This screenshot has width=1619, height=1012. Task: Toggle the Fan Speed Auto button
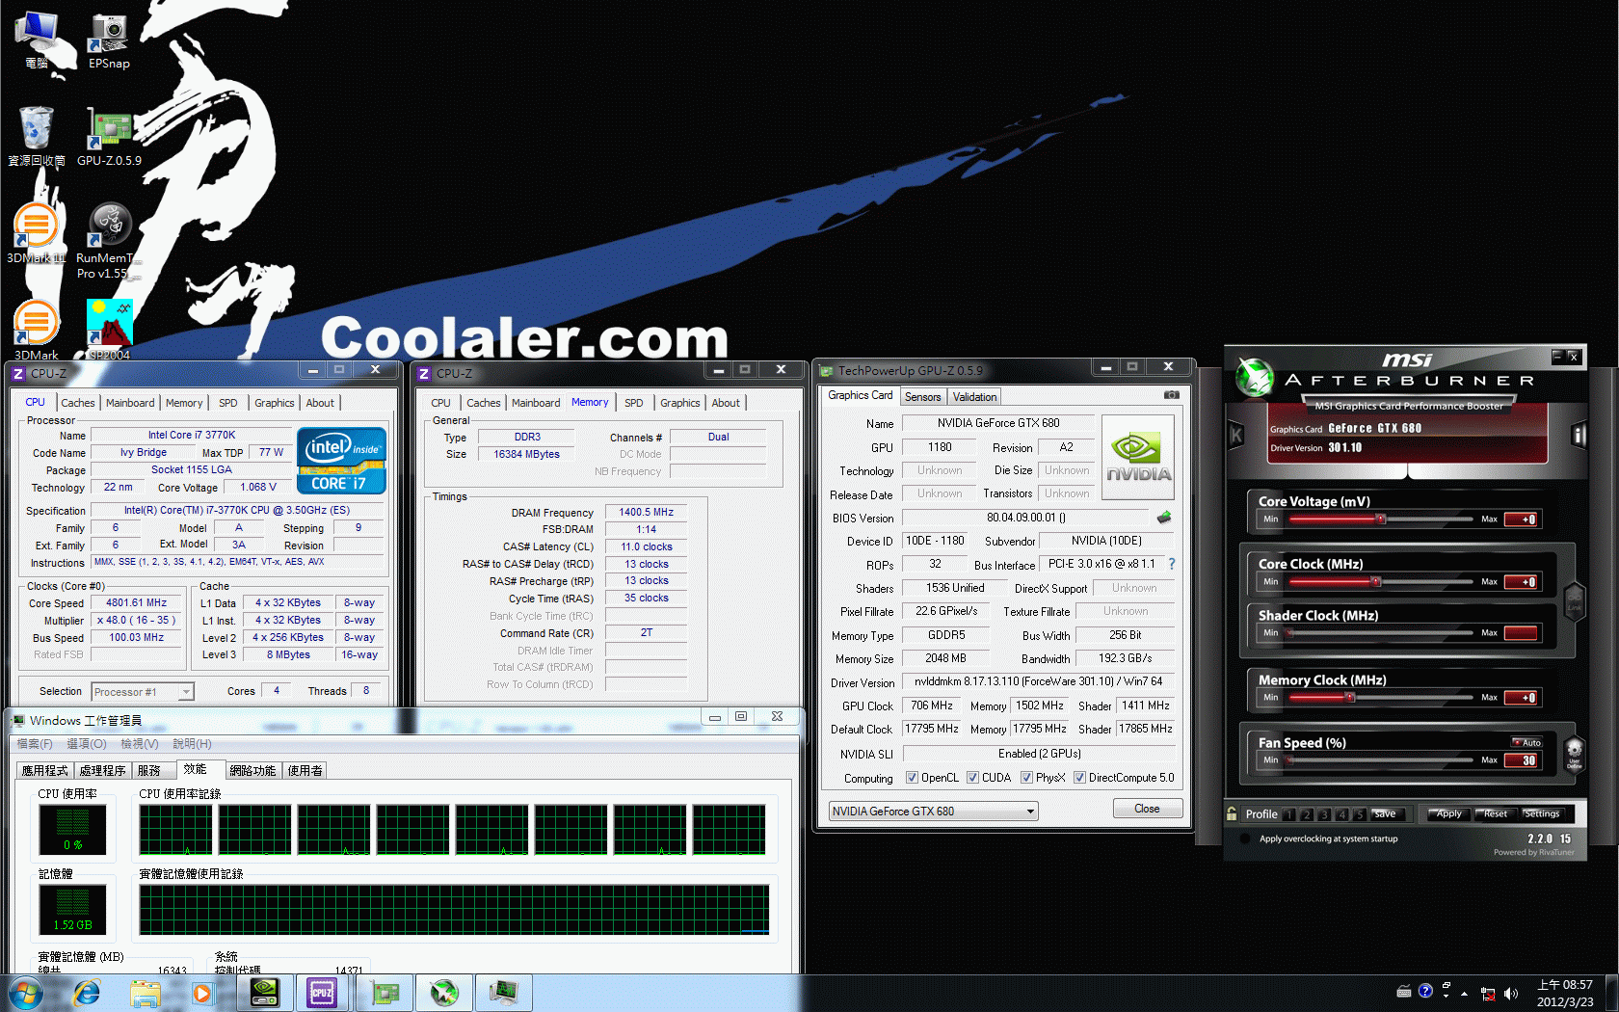coord(1526,742)
